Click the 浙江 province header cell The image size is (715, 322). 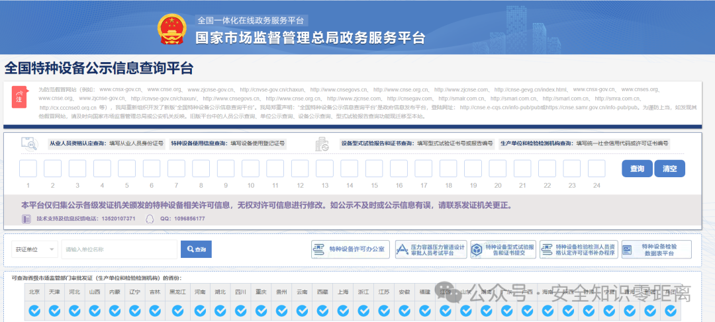363,292
